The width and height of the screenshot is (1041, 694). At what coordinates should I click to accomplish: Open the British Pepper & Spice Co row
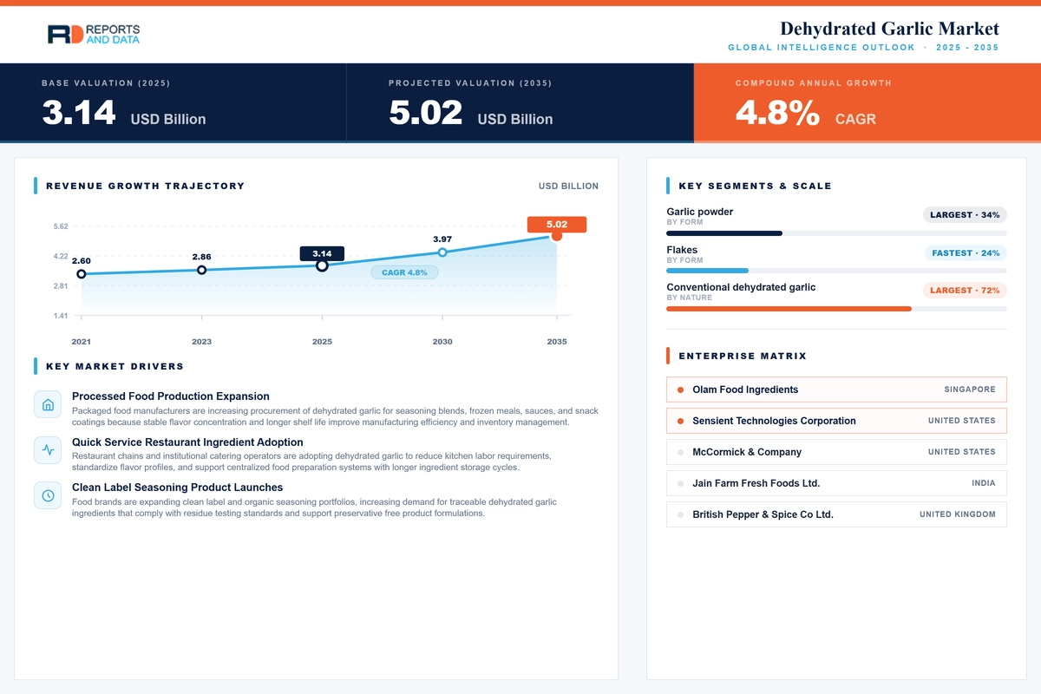pos(836,514)
